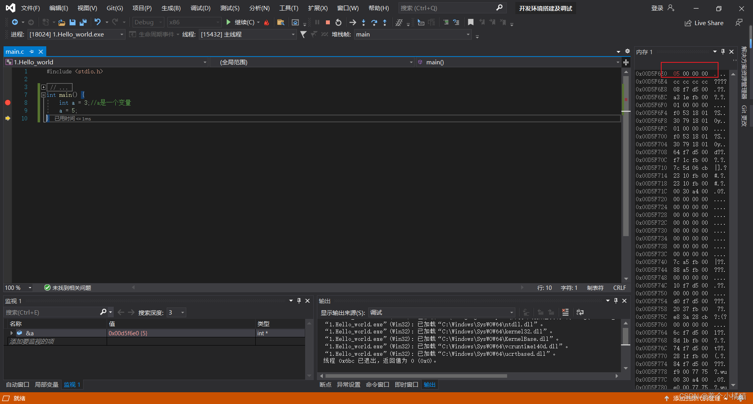Expand the collapsed comment block on line 3
This screenshot has height=404, width=753.
[x=44, y=87]
